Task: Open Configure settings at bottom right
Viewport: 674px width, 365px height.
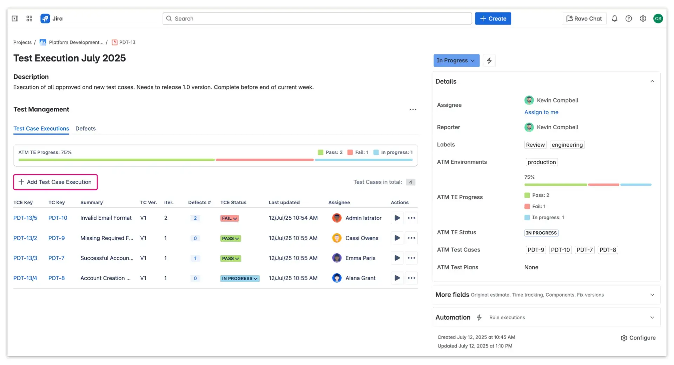Action: (x=638, y=338)
